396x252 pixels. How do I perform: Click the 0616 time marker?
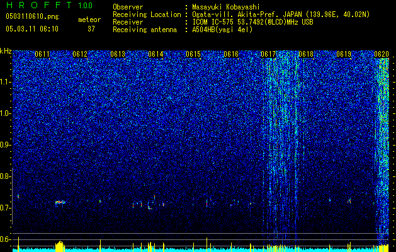[231, 54]
